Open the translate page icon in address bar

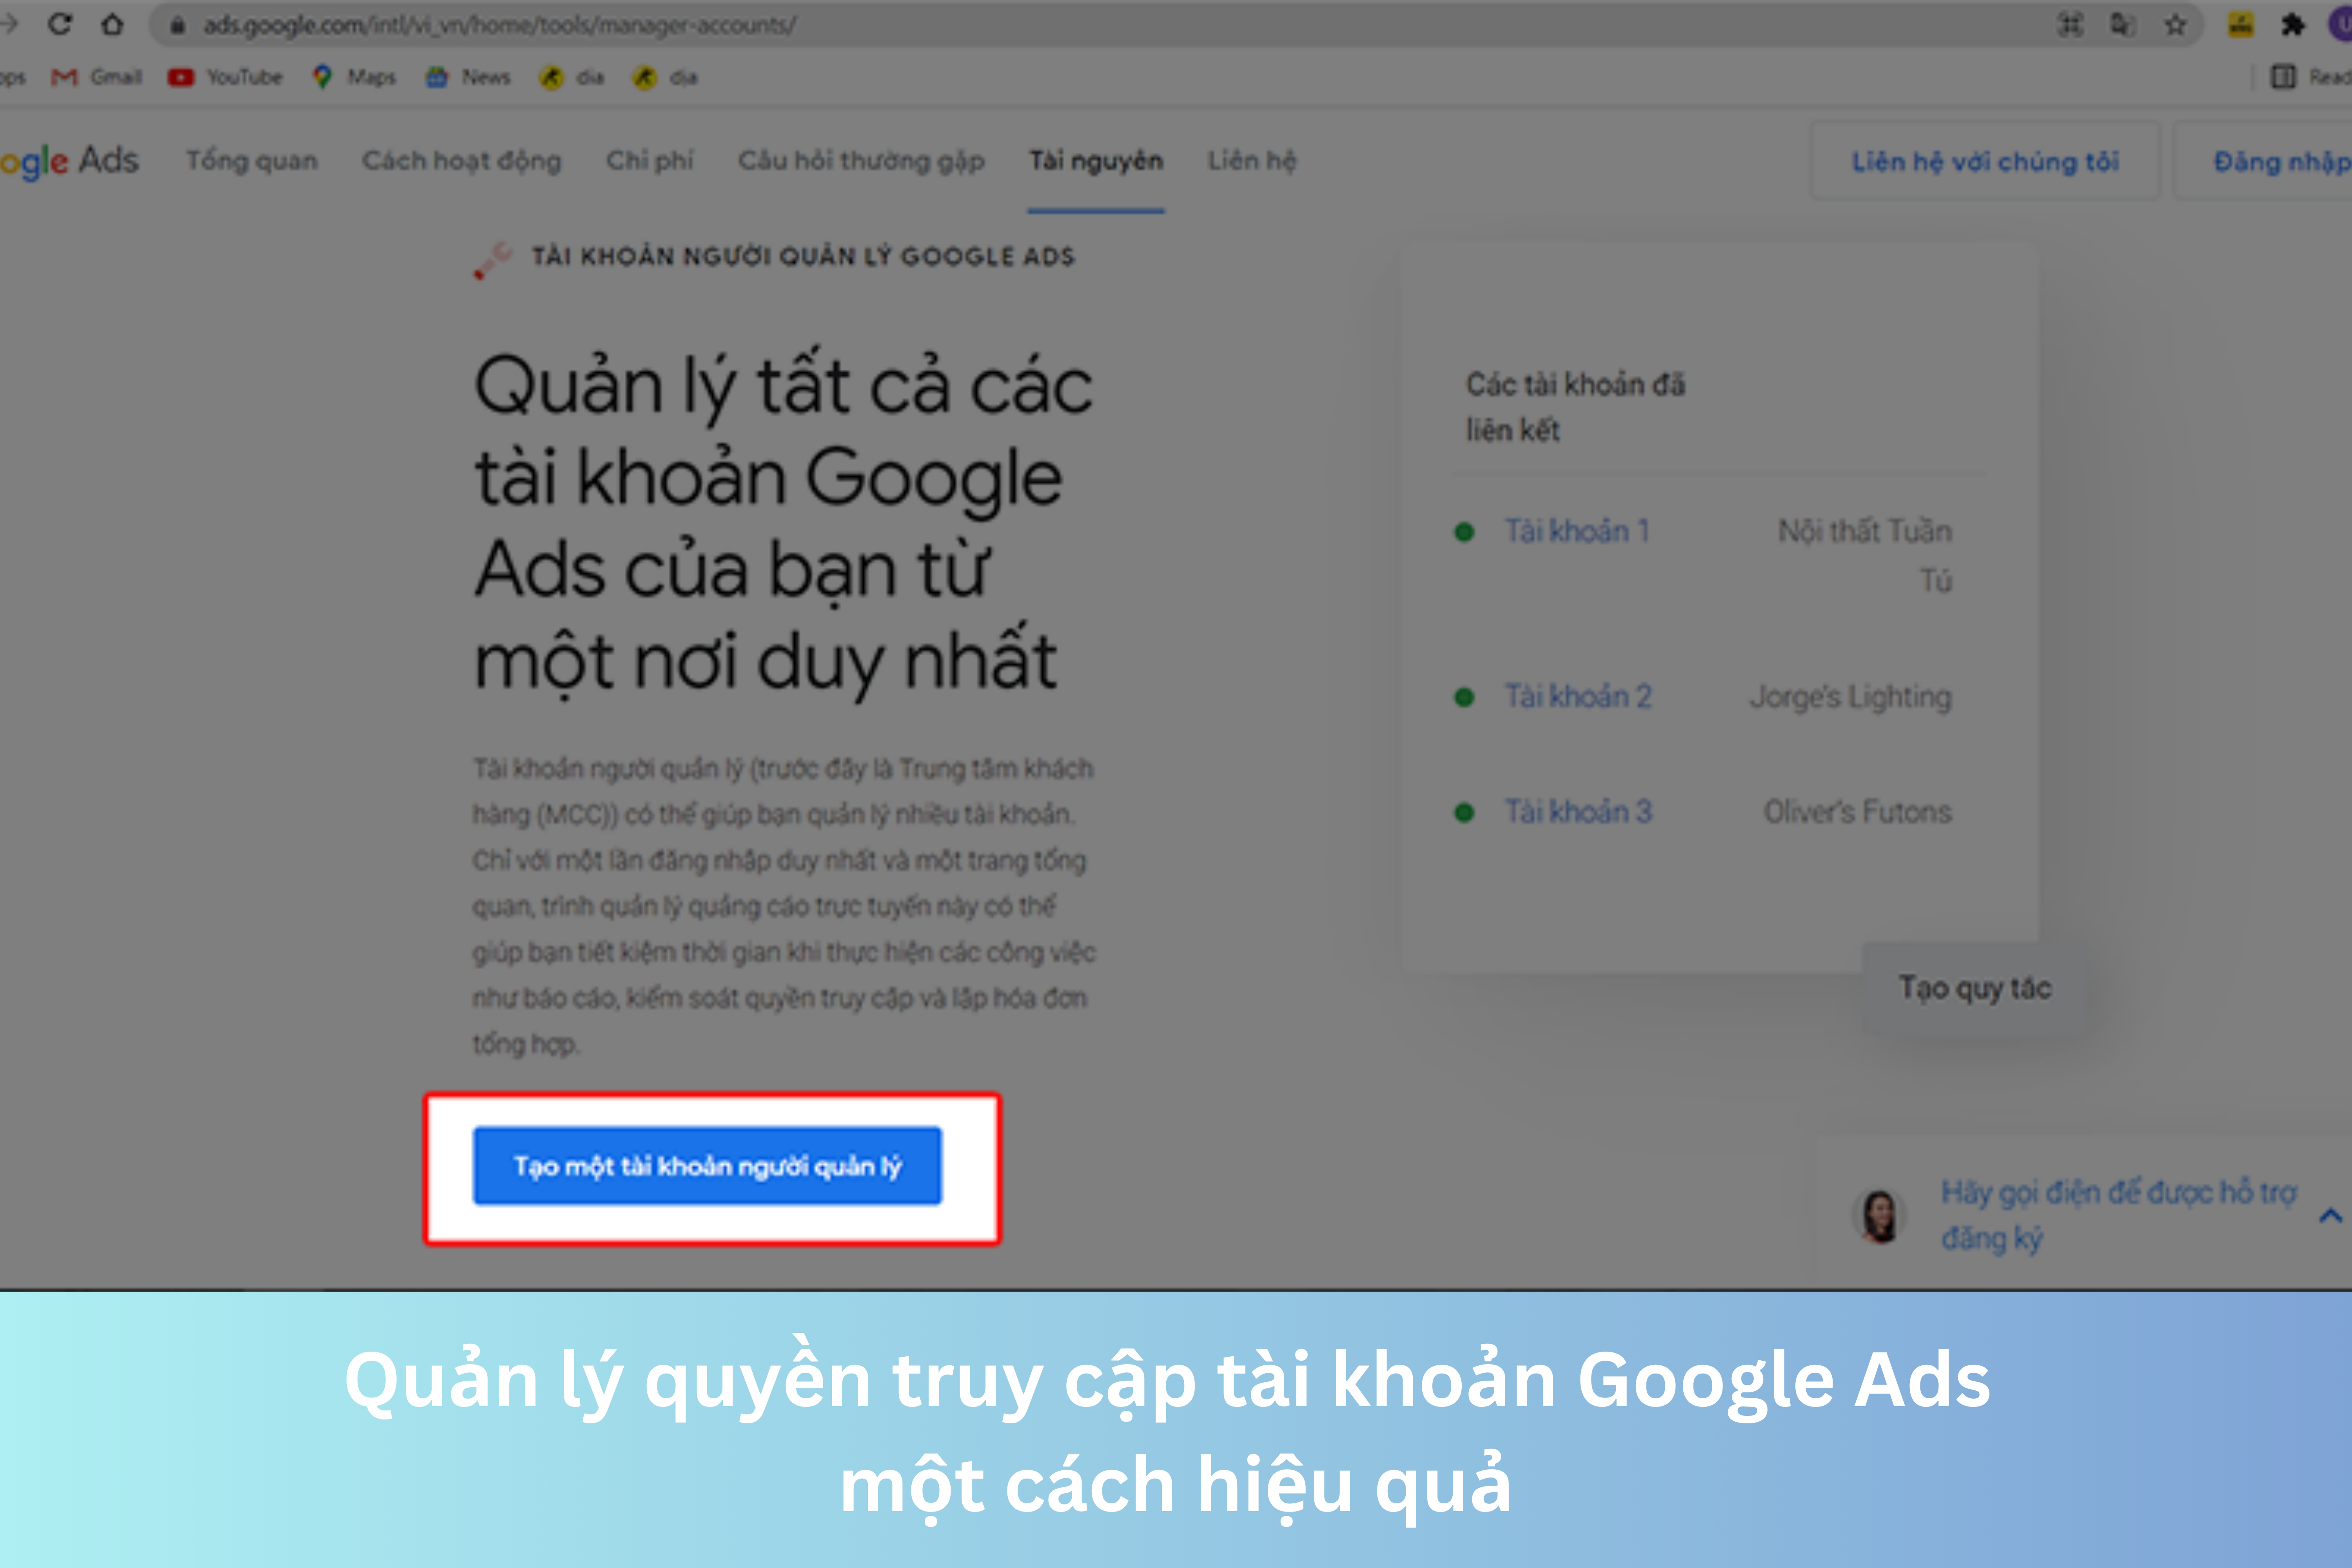[2122, 25]
